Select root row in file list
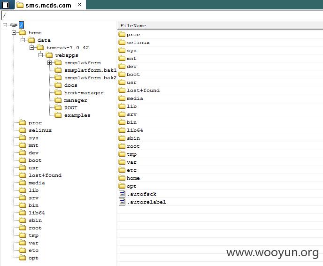323x266 pixels. click(220, 146)
